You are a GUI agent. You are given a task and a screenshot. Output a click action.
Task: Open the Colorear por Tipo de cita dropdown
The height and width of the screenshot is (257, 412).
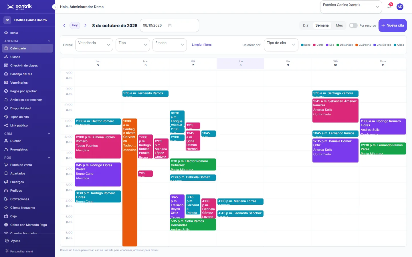281,45
